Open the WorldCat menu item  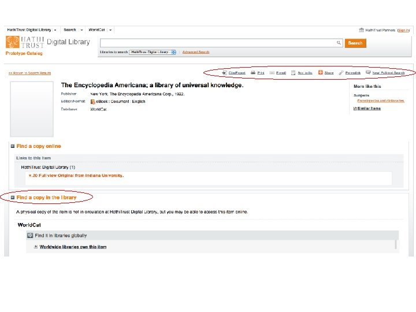[96, 29]
